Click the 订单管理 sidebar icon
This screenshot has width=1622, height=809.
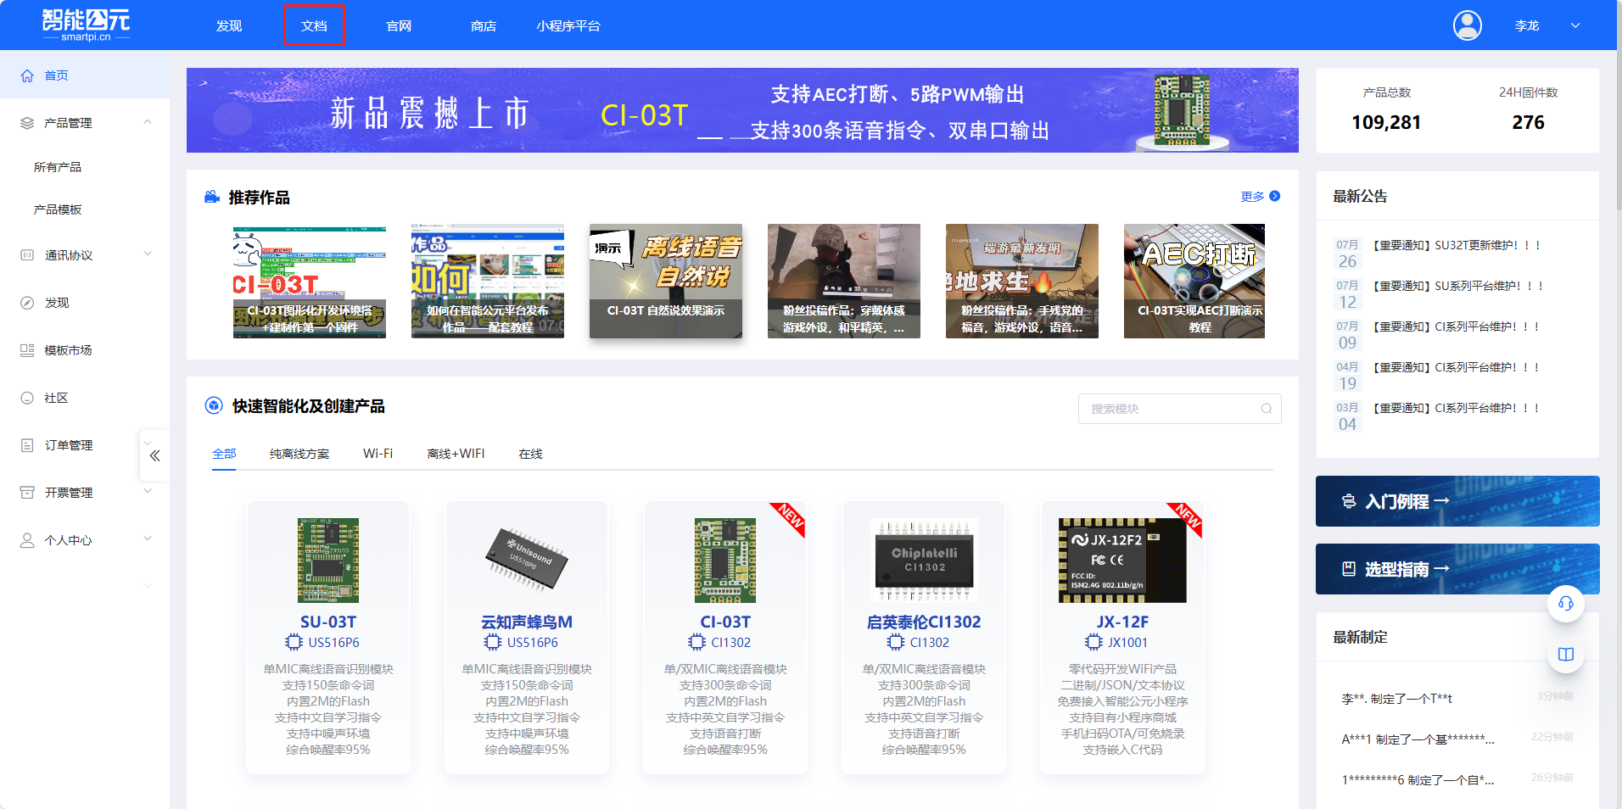click(x=26, y=444)
